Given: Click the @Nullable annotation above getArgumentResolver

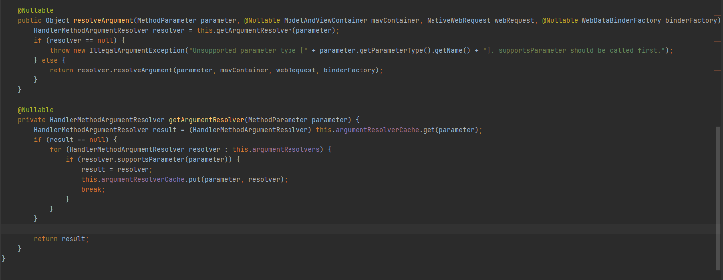Looking at the screenshot, I should 36,110.
